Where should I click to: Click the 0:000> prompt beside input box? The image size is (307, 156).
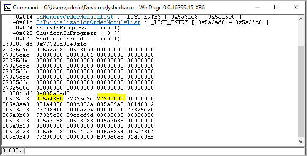coord(12,151)
